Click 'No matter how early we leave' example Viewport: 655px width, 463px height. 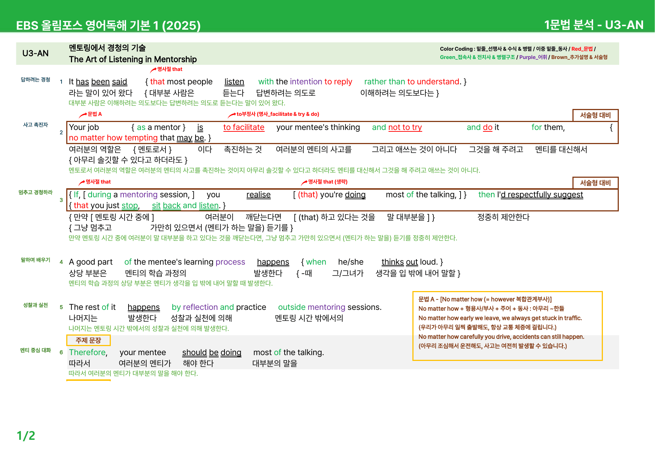[x=500, y=318]
